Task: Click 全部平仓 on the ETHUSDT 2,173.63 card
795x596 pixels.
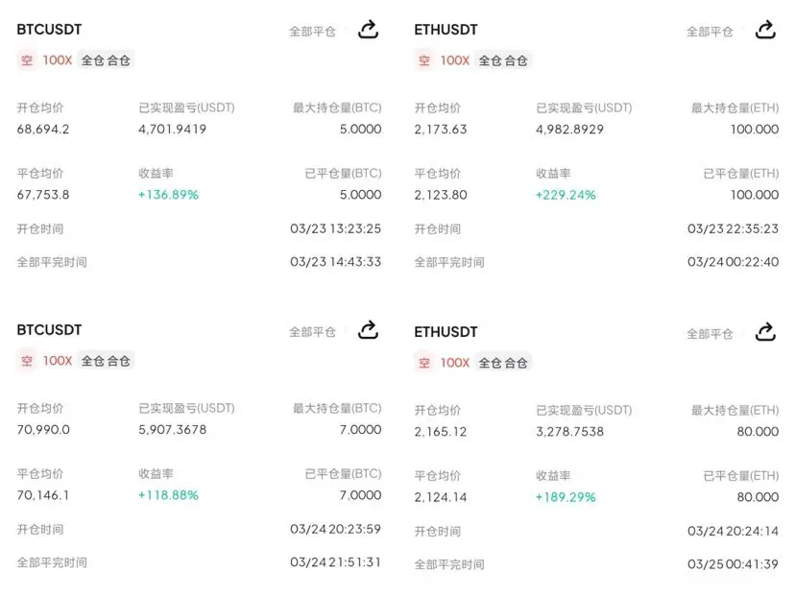Action: [x=710, y=31]
